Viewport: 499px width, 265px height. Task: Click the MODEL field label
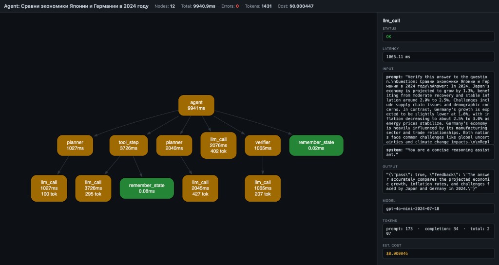[x=388, y=201]
